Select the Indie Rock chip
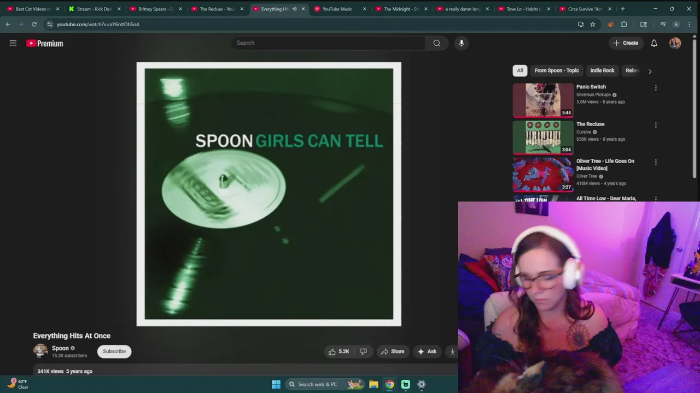The height and width of the screenshot is (393, 700). click(602, 70)
